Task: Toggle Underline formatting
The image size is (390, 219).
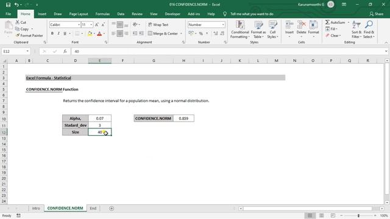Action: click(x=65, y=33)
